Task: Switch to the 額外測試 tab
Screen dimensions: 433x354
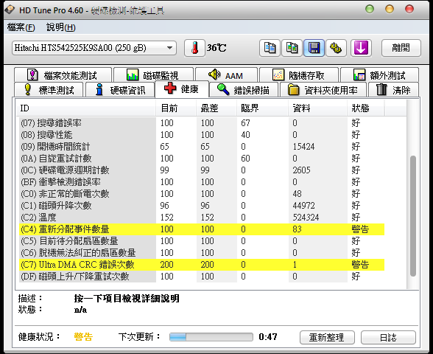Action: pos(379,75)
